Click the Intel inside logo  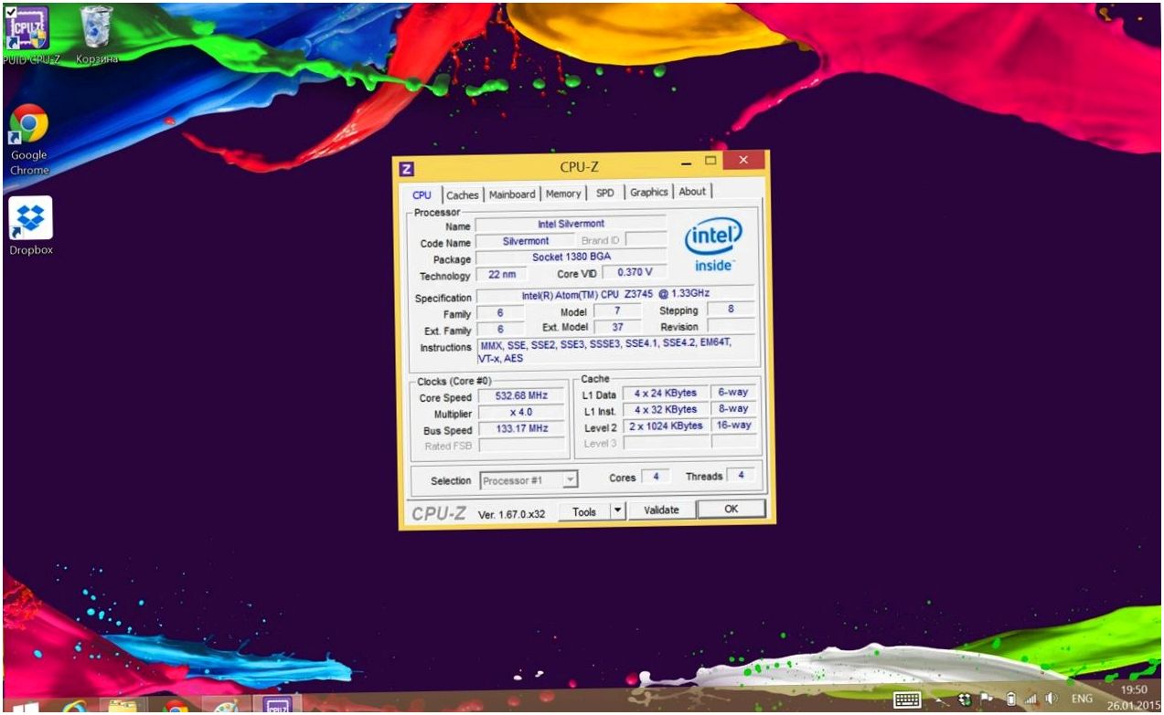point(713,245)
